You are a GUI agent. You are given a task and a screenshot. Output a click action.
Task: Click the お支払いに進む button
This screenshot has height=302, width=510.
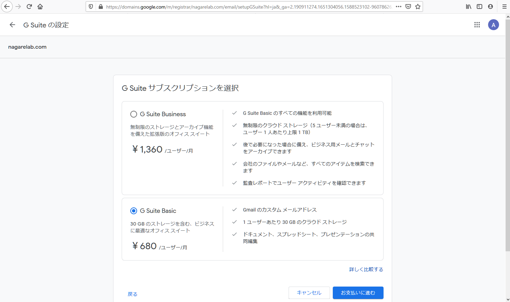pyautogui.click(x=358, y=293)
